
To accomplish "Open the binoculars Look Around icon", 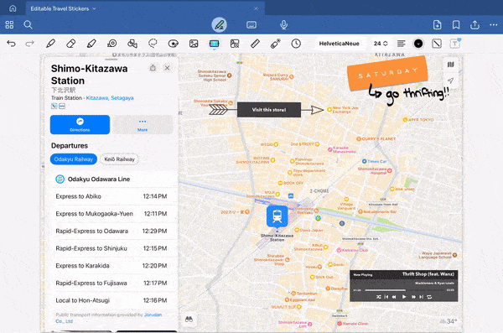I will pyautogui.click(x=189, y=319).
